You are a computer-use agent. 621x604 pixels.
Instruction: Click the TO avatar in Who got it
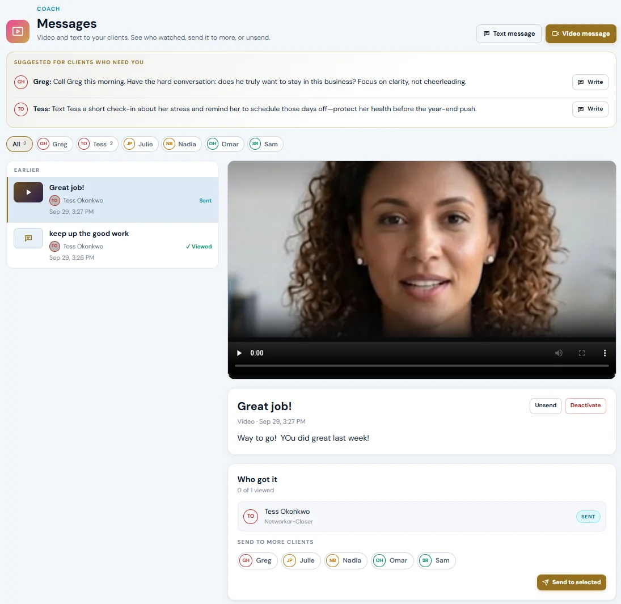click(x=251, y=517)
